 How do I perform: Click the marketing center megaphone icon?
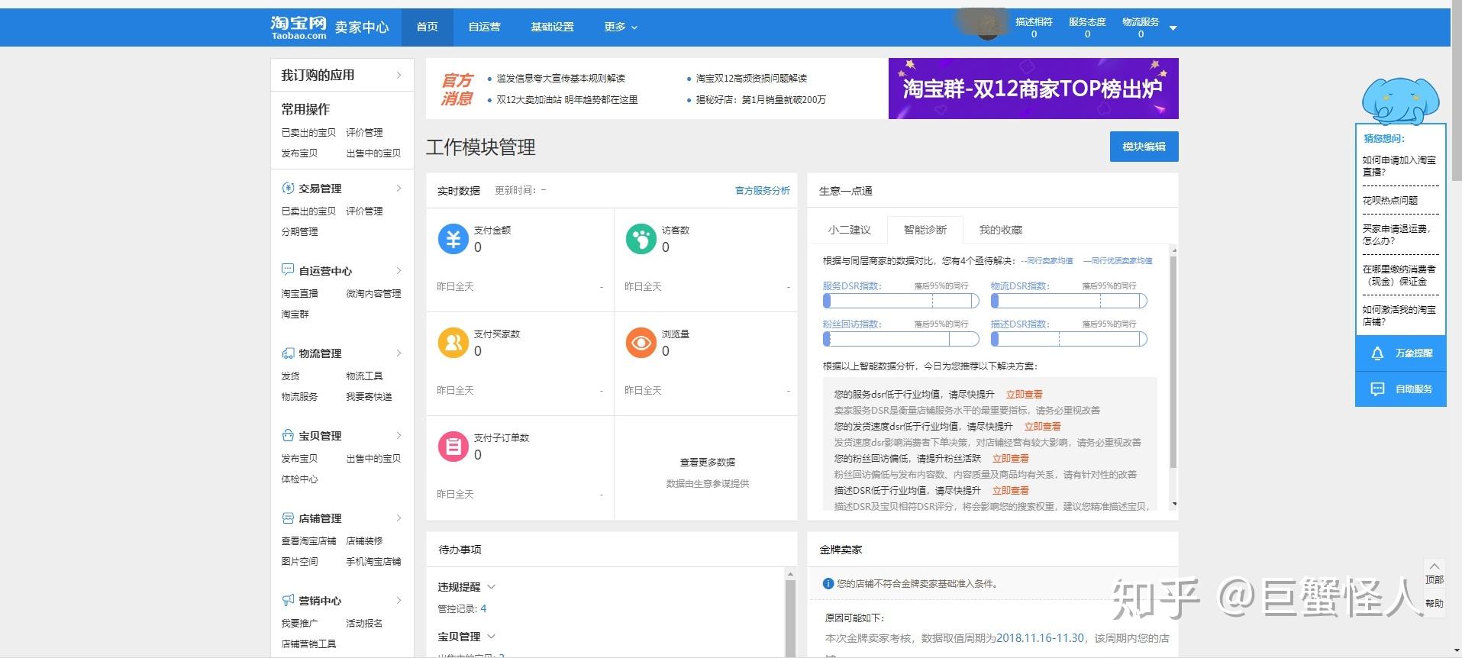click(x=288, y=600)
